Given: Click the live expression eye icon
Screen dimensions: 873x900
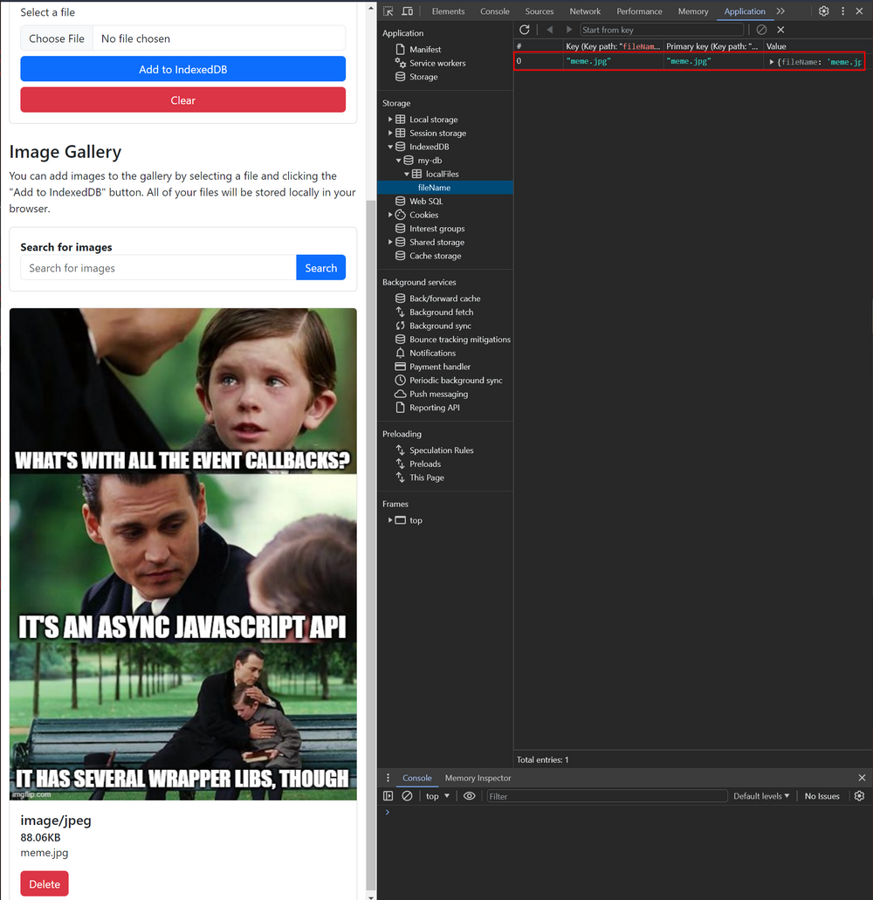Looking at the screenshot, I should pyautogui.click(x=470, y=796).
